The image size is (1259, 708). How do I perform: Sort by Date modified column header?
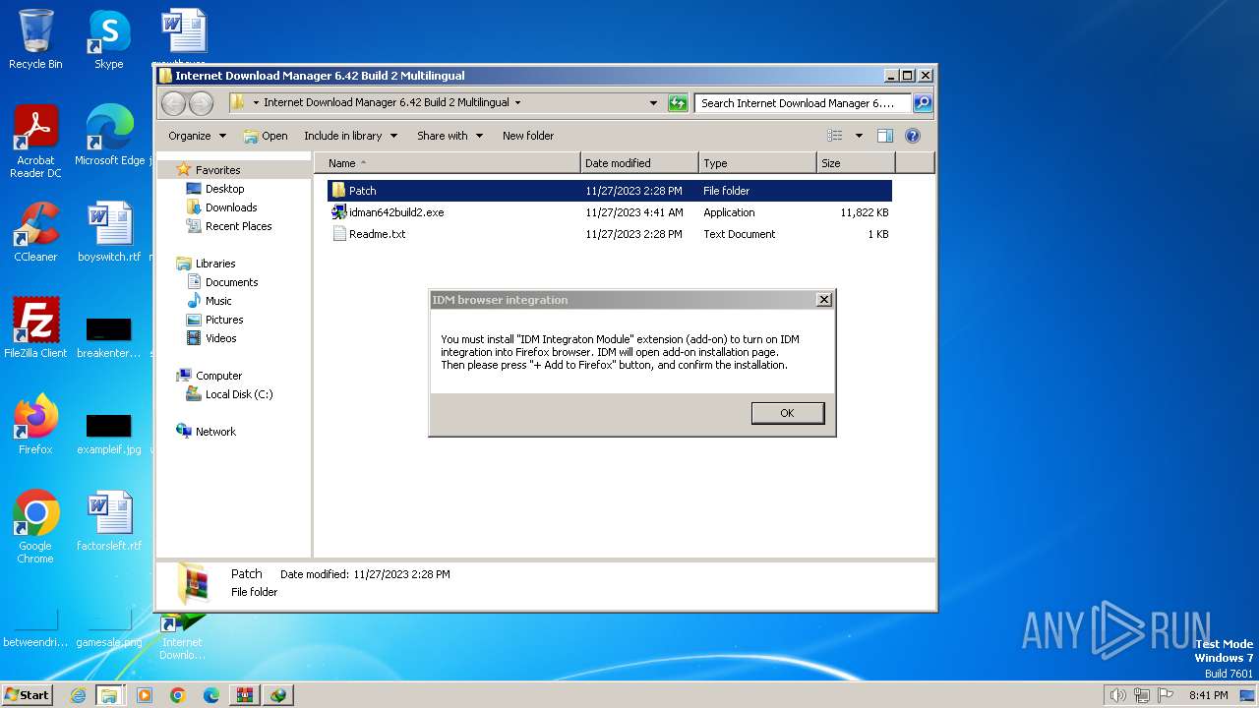[640, 163]
